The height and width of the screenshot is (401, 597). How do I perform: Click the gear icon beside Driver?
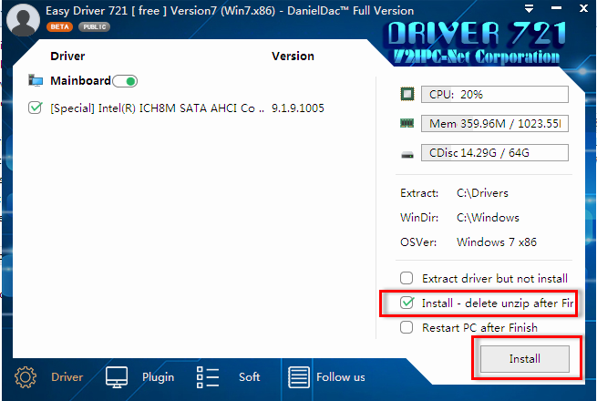26,377
